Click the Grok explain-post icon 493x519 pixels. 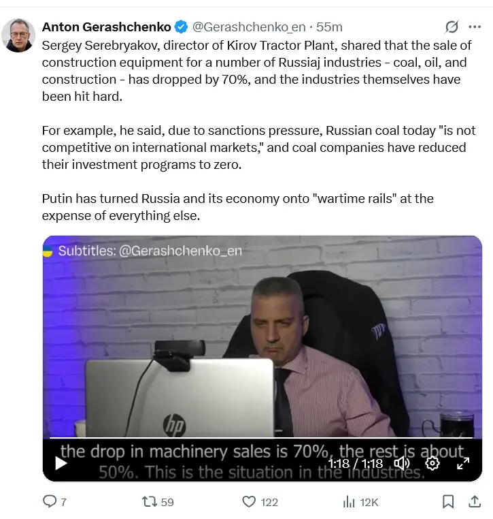coord(452,27)
